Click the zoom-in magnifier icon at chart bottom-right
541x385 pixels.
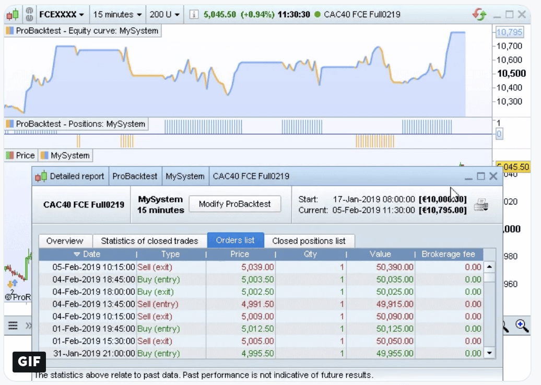click(522, 326)
